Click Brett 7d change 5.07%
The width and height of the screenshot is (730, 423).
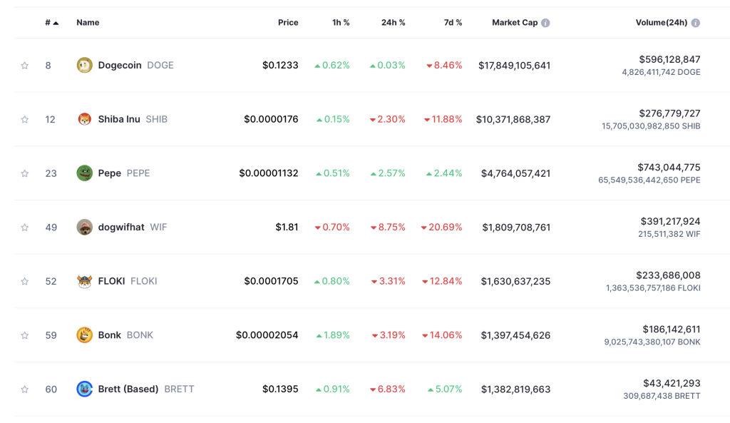point(445,389)
